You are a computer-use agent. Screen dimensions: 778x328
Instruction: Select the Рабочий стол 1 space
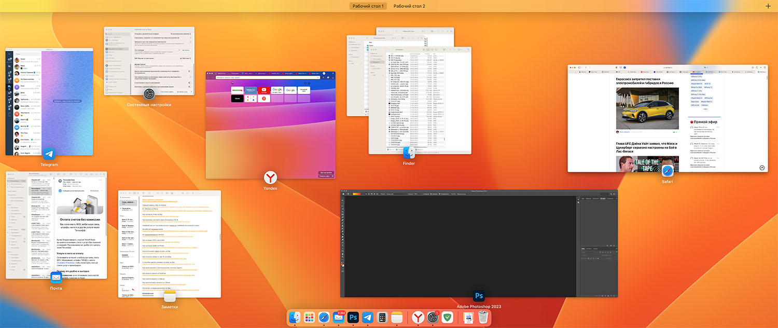pyautogui.click(x=368, y=6)
